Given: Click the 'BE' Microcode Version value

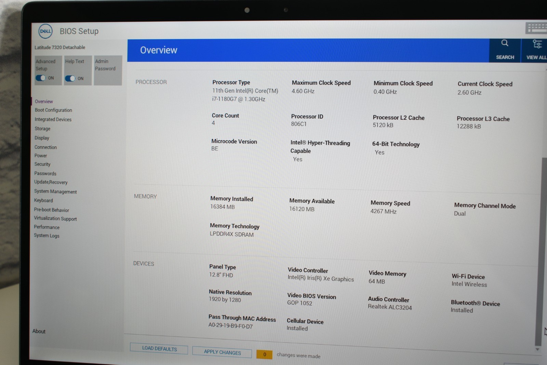Looking at the screenshot, I should [x=215, y=148].
